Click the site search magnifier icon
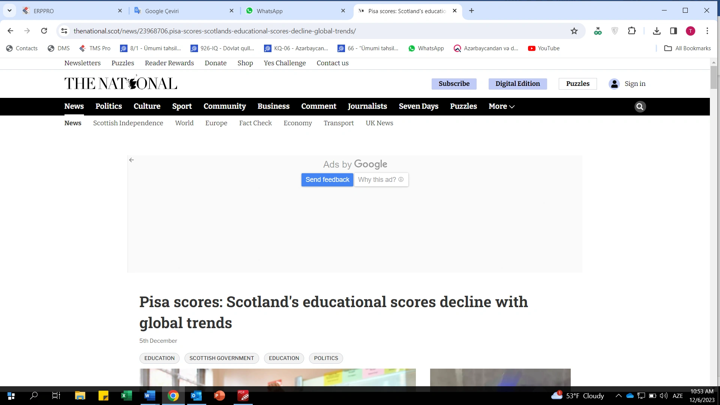Image resolution: width=720 pixels, height=405 pixels. click(640, 107)
